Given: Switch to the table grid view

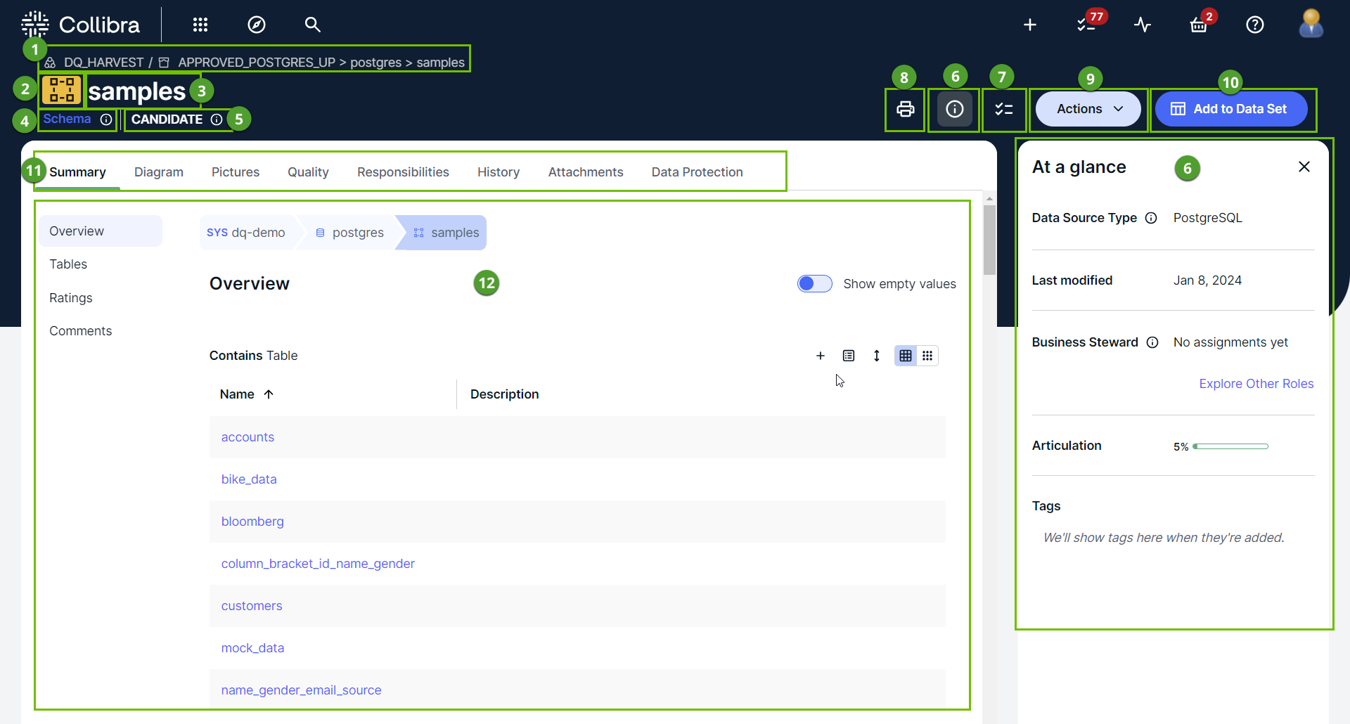Looking at the screenshot, I should (x=906, y=356).
